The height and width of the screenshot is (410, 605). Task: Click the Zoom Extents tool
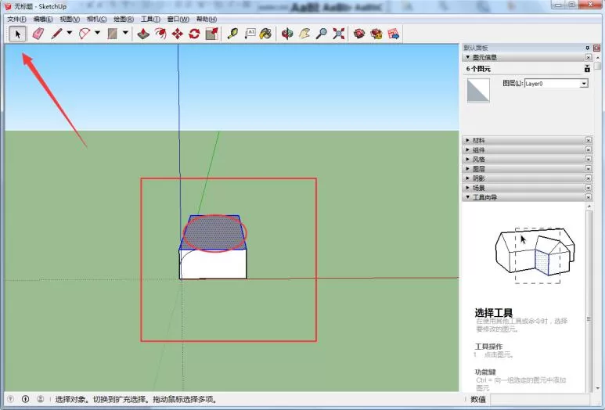point(338,34)
